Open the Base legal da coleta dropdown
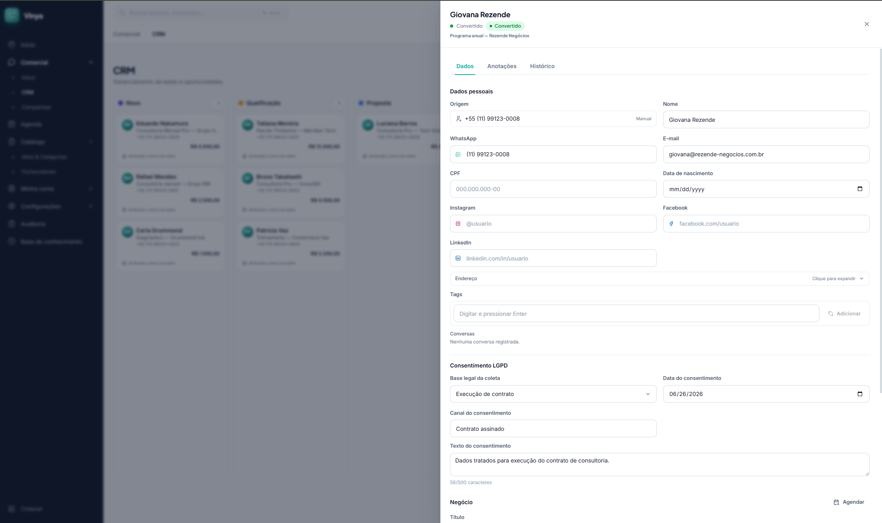The height and width of the screenshot is (523, 882). click(x=553, y=394)
